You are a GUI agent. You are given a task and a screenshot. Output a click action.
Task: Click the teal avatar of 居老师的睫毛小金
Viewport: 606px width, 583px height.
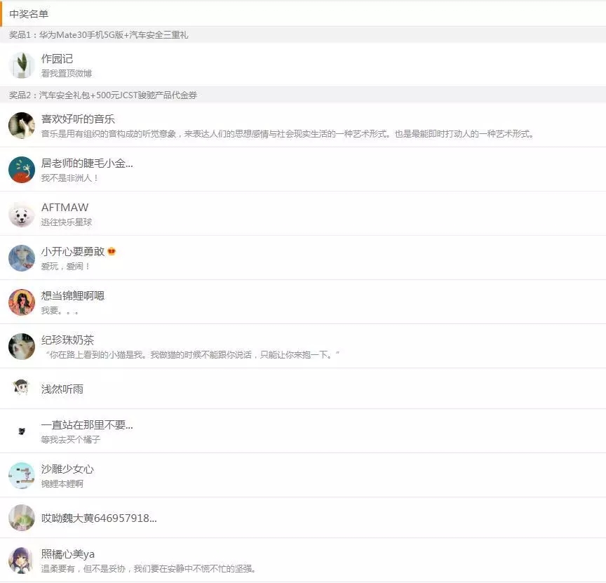(x=22, y=170)
